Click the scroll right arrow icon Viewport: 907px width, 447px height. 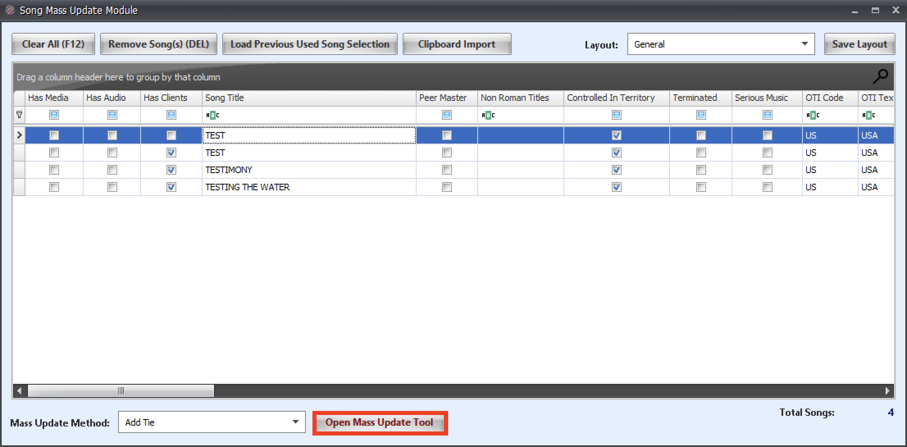pos(887,391)
